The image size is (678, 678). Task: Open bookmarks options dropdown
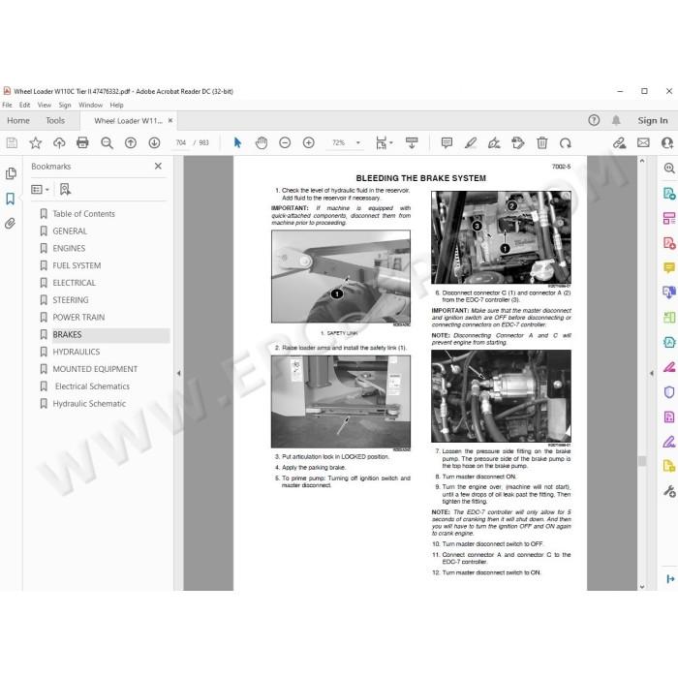(x=41, y=190)
